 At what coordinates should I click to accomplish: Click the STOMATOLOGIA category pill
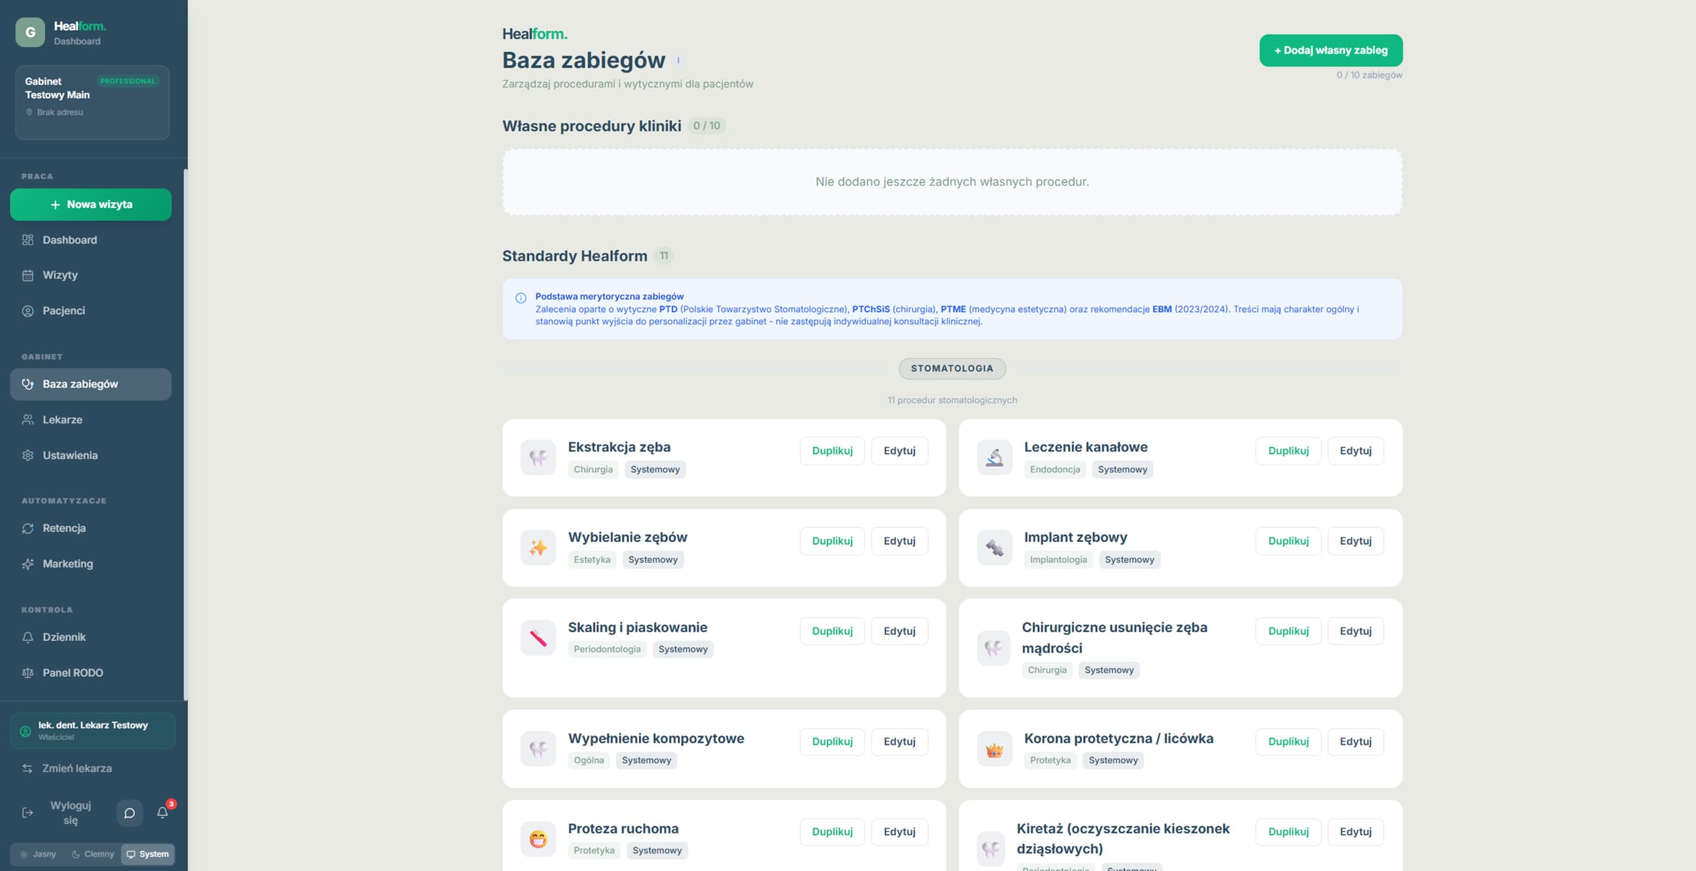952,368
